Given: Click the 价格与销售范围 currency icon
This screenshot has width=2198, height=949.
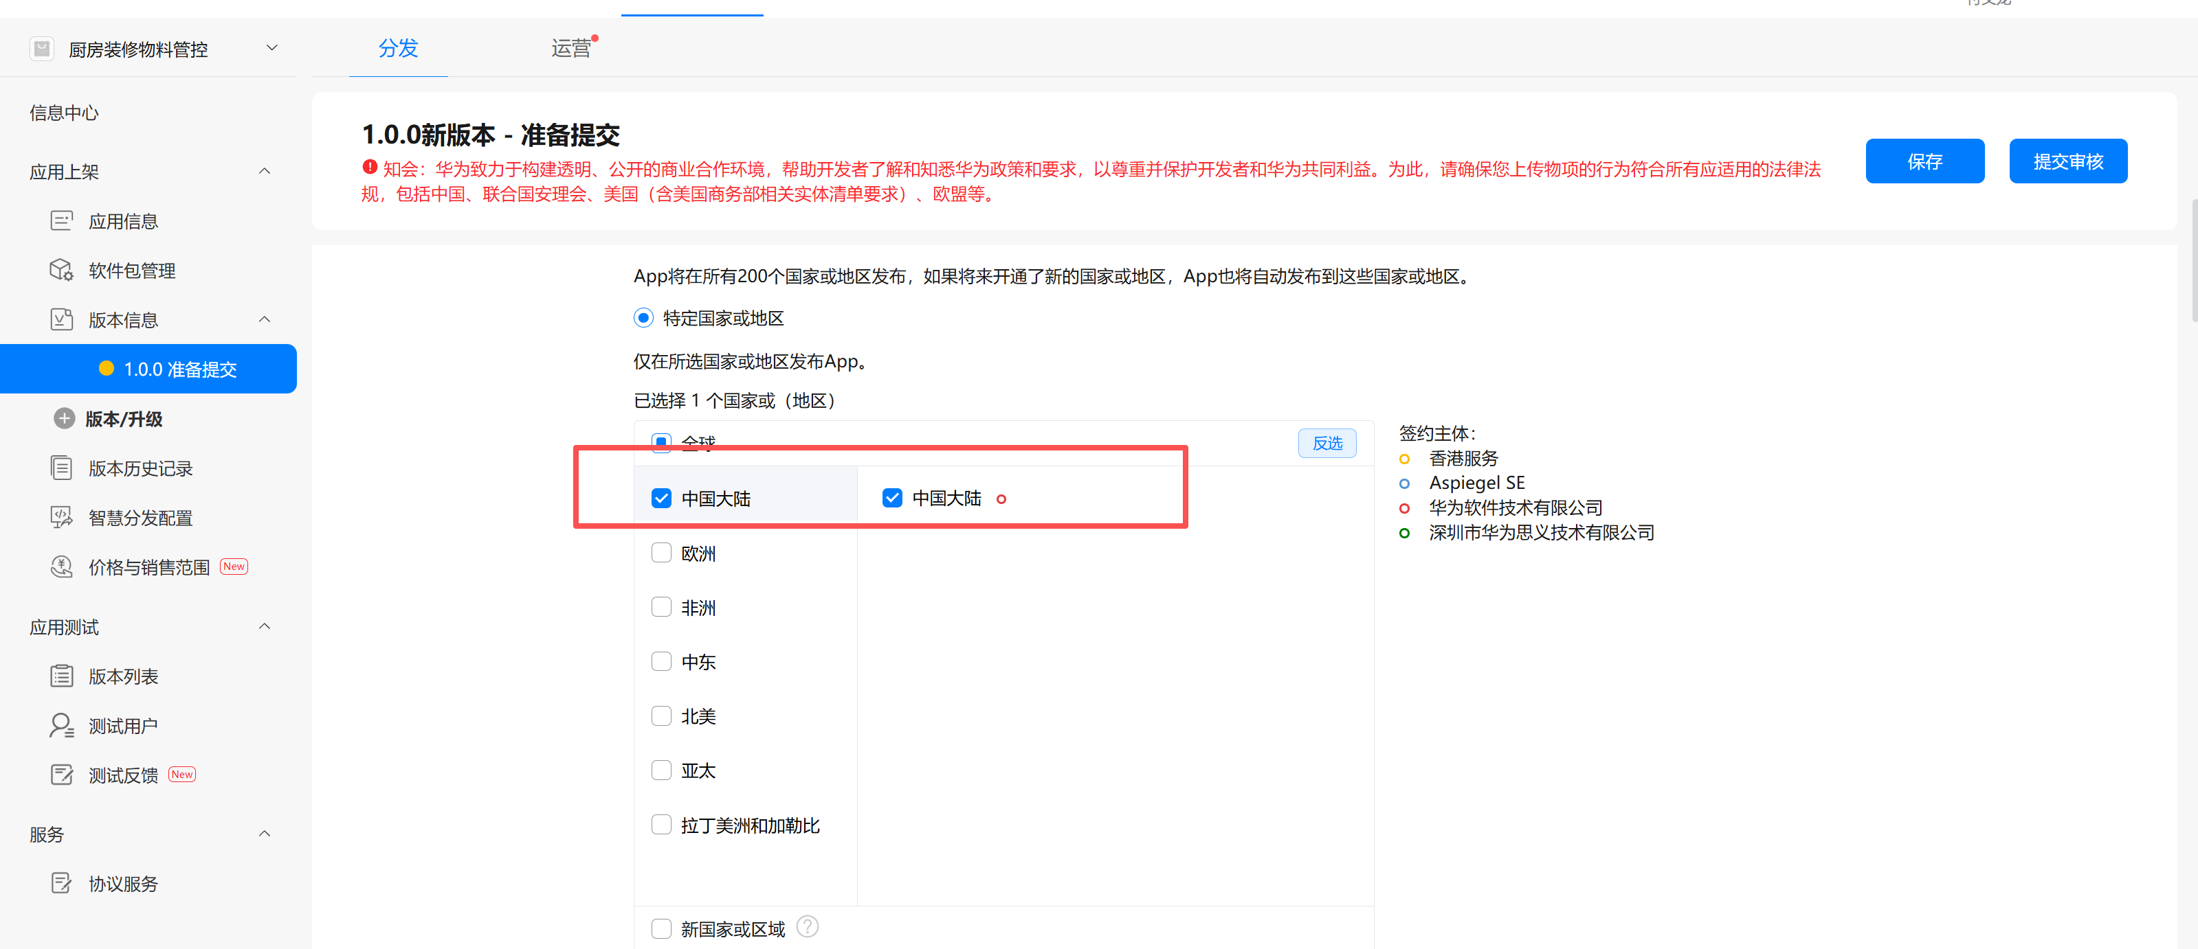Looking at the screenshot, I should click(x=61, y=567).
